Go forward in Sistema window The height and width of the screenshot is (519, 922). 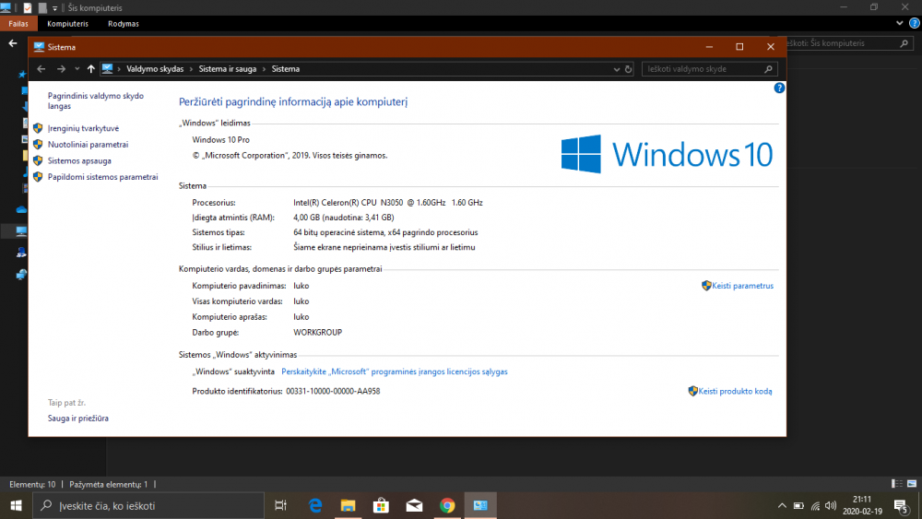coord(61,69)
